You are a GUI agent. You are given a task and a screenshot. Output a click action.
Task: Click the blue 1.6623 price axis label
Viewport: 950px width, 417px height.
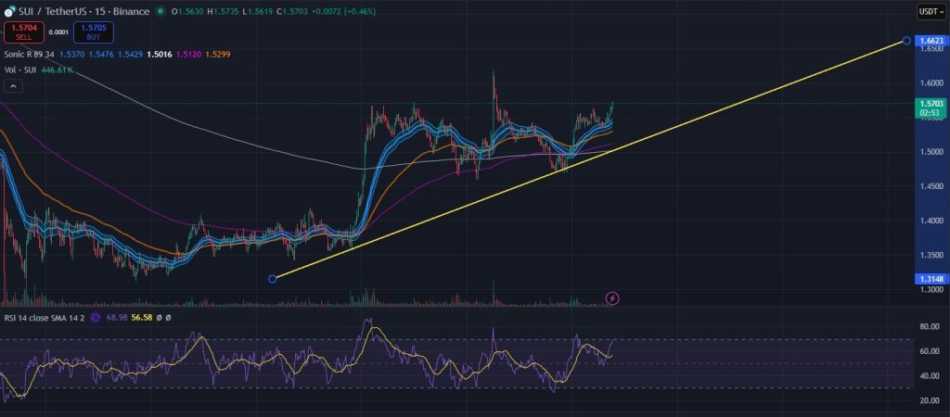[x=929, y=41]
